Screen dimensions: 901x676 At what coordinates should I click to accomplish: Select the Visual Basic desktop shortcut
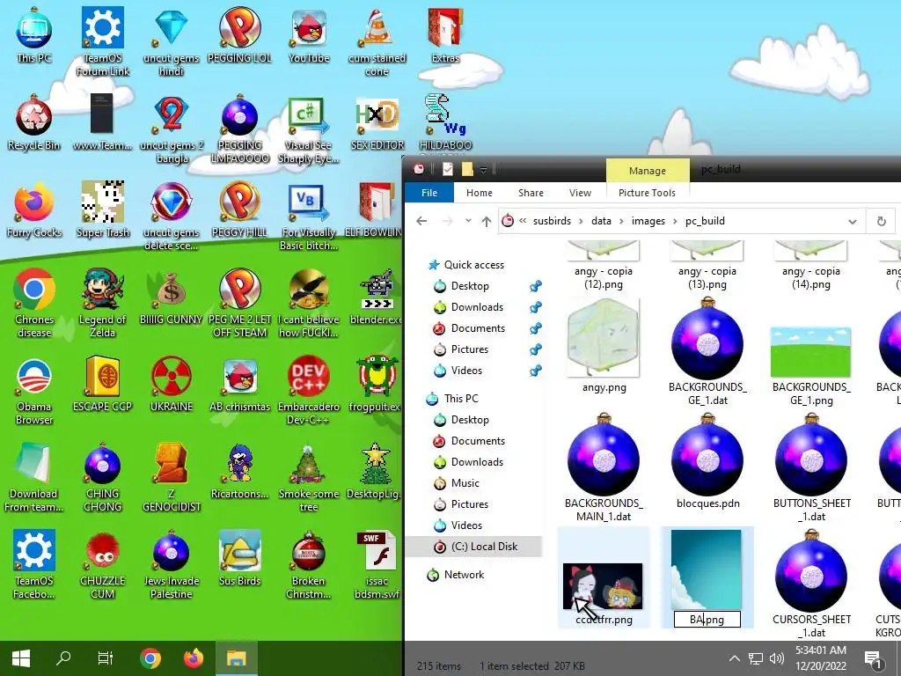tap(309, 217)
